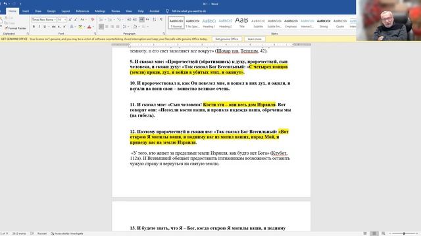Switch to Print Layout view
The width and height of the screenshot is (421, 236).
[374, 233]
